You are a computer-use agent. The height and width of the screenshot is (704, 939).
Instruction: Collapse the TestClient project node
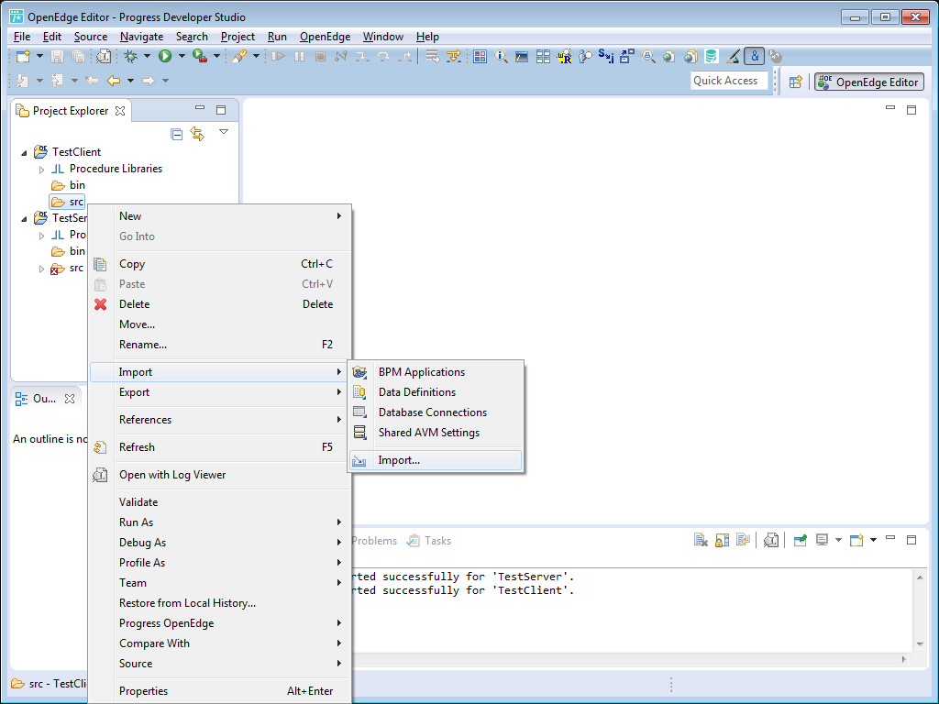coord(25,153)
